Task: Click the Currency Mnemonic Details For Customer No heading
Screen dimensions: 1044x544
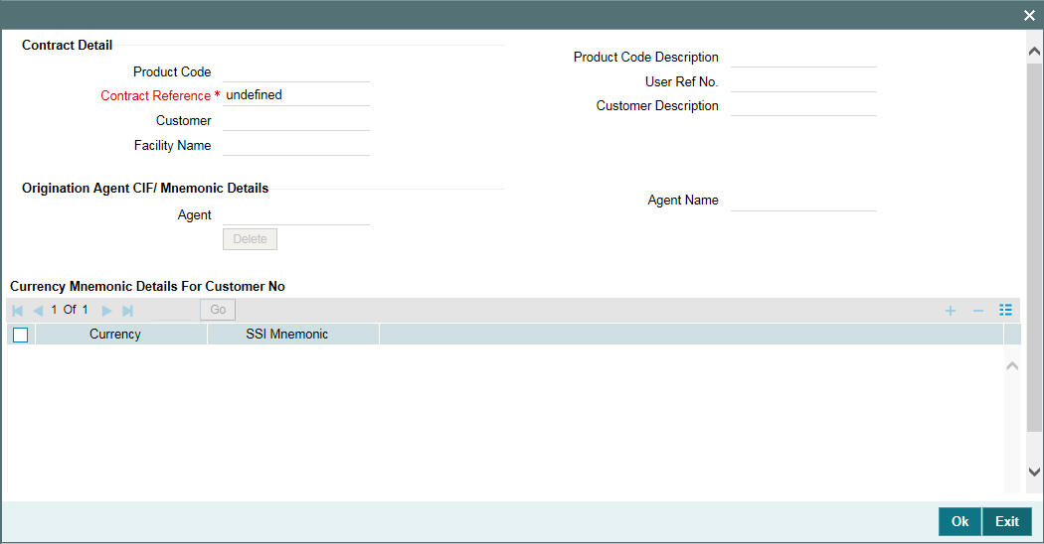Action: (147, 287)
